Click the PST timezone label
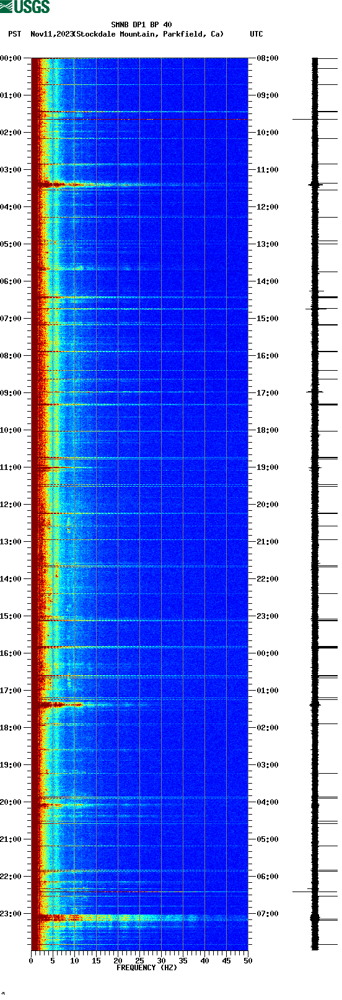The width and height of the screenshot is (342, 1000). (x=14, y=34)
